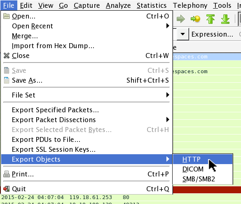
Task: Click the go to packet icon
Action: pyautogui.click(x=195, y=19)
